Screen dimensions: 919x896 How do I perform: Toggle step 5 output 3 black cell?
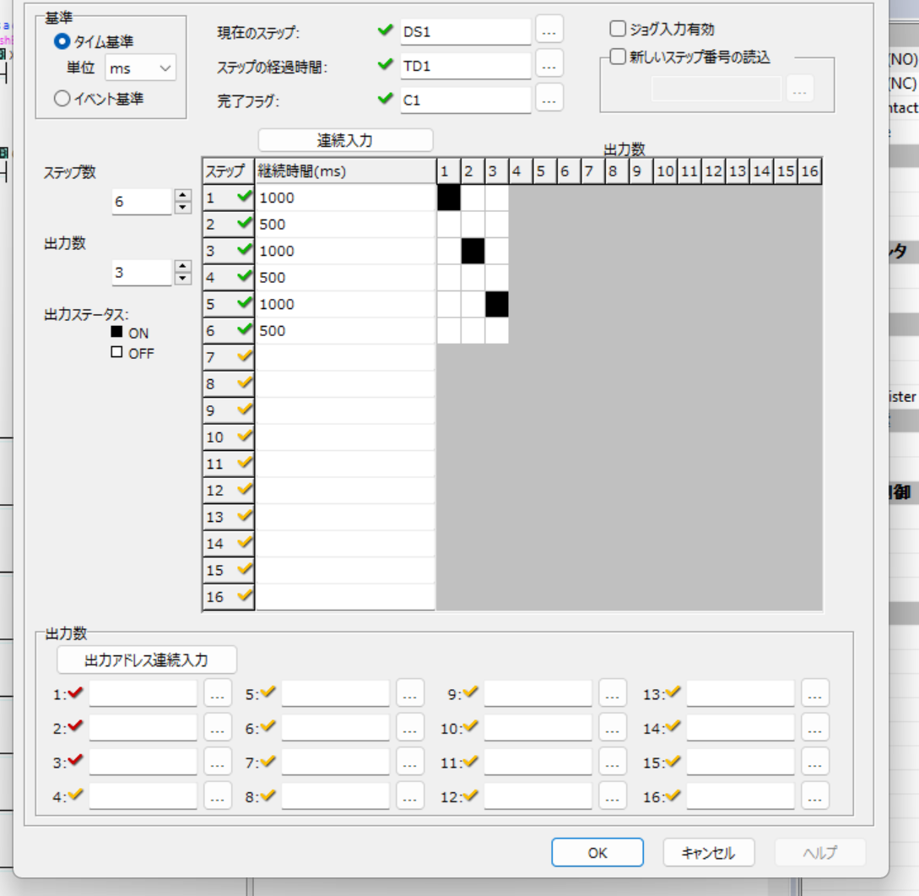pos(497,304)
